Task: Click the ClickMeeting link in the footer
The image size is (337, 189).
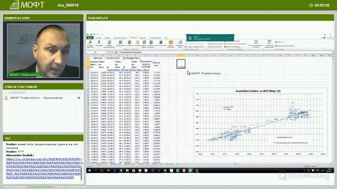Action: [x=40, y=187]
